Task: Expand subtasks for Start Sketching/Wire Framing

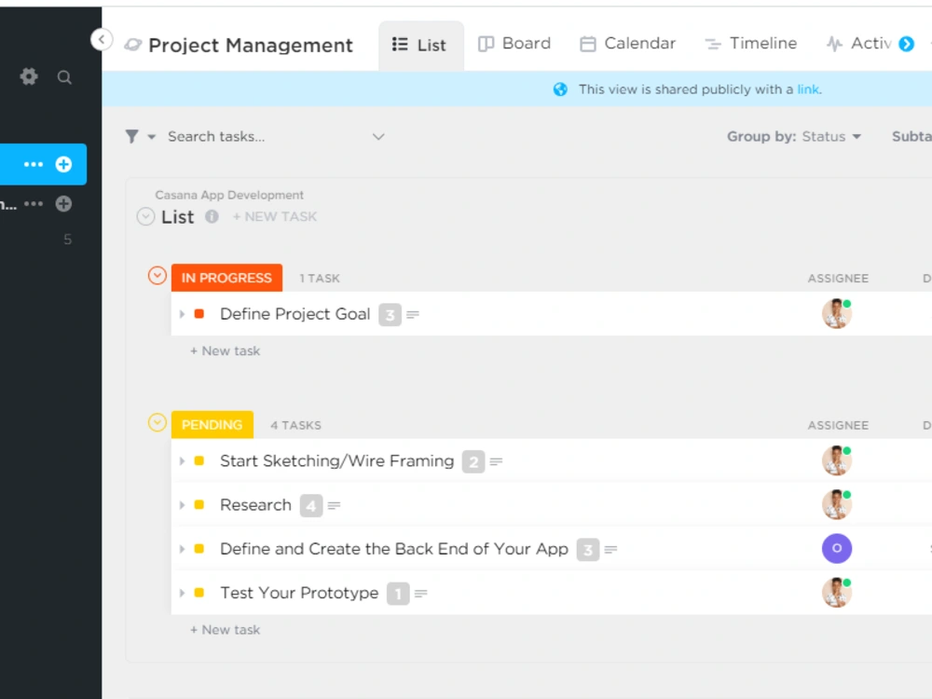Action: pos(182,460)
